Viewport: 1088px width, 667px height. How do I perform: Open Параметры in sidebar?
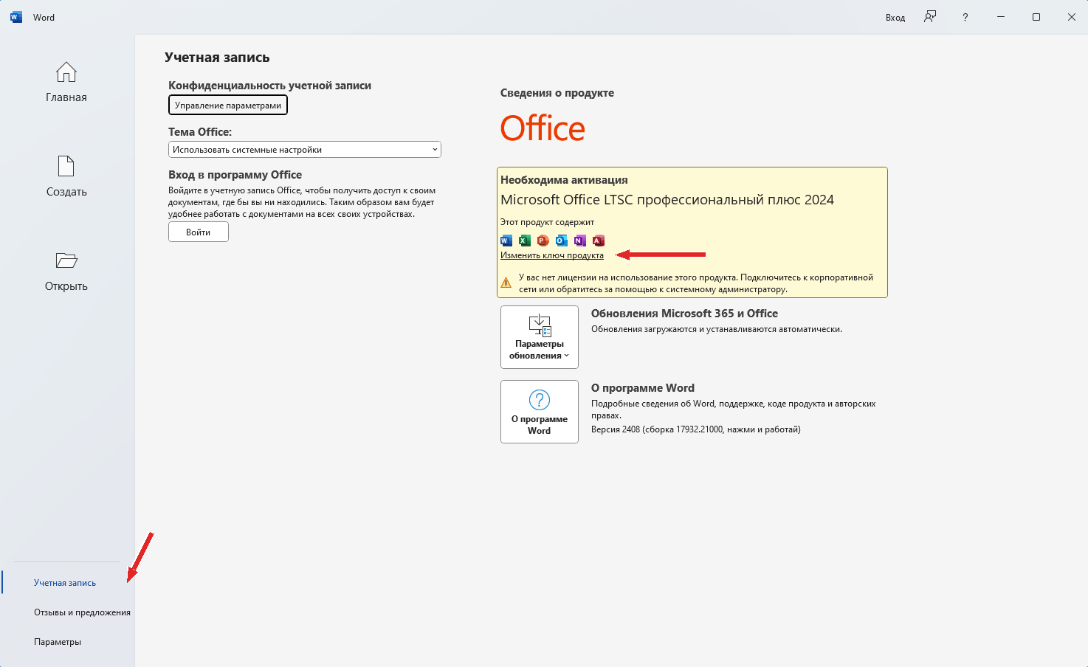coord(58,642)
